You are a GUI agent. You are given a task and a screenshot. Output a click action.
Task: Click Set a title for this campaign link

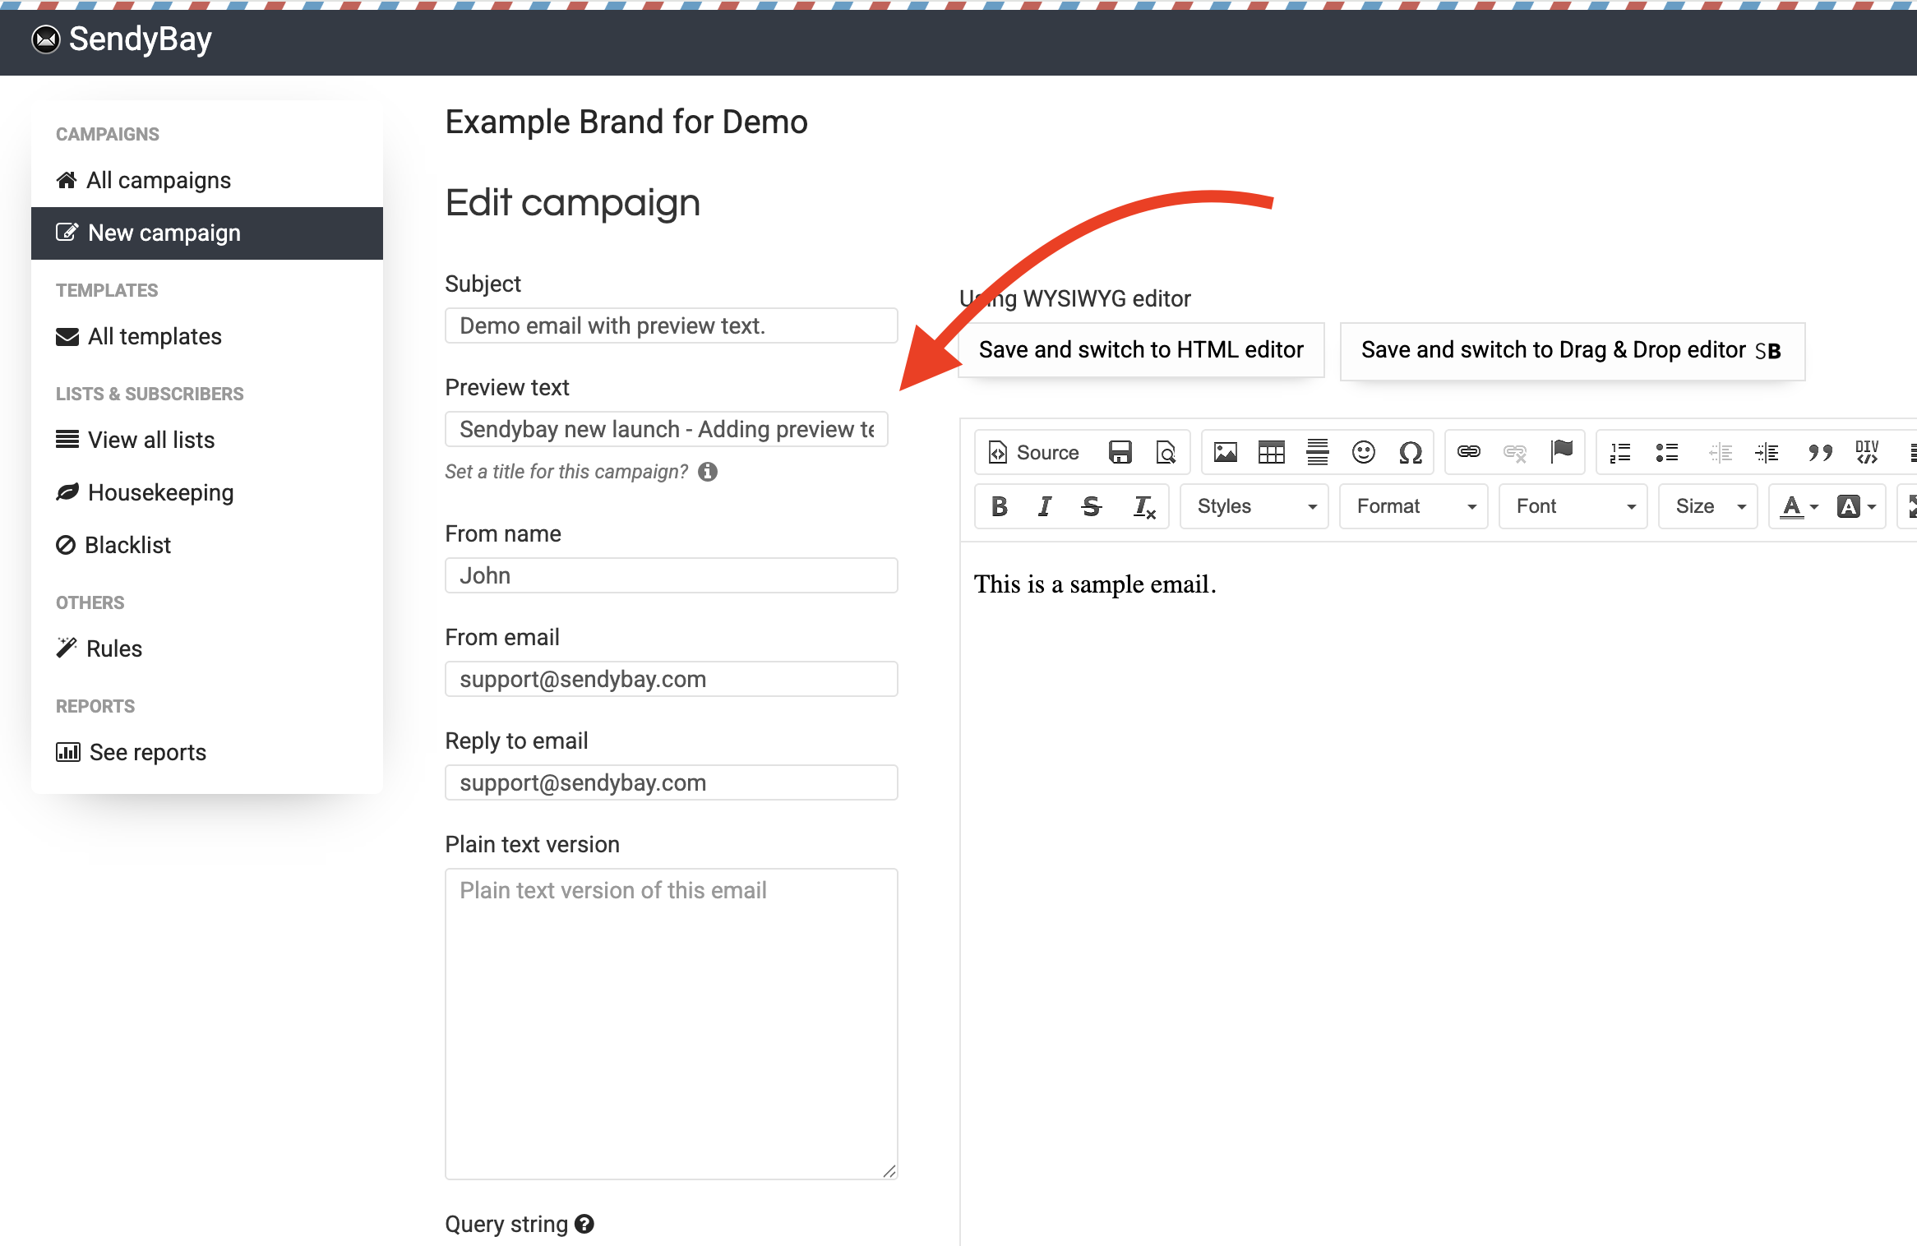pyautogui.click(x=566, y=472)
